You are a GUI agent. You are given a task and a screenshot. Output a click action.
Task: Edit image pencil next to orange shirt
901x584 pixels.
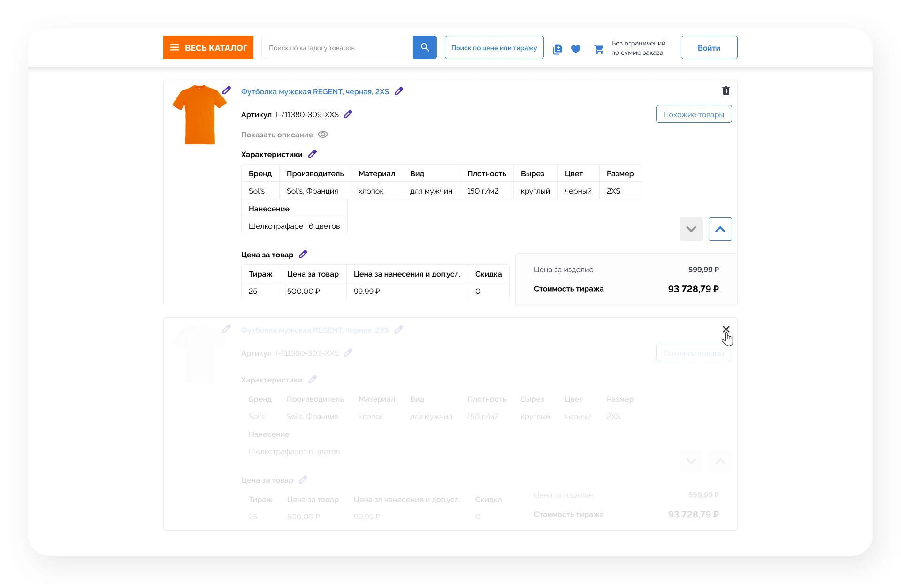(227, 90)
